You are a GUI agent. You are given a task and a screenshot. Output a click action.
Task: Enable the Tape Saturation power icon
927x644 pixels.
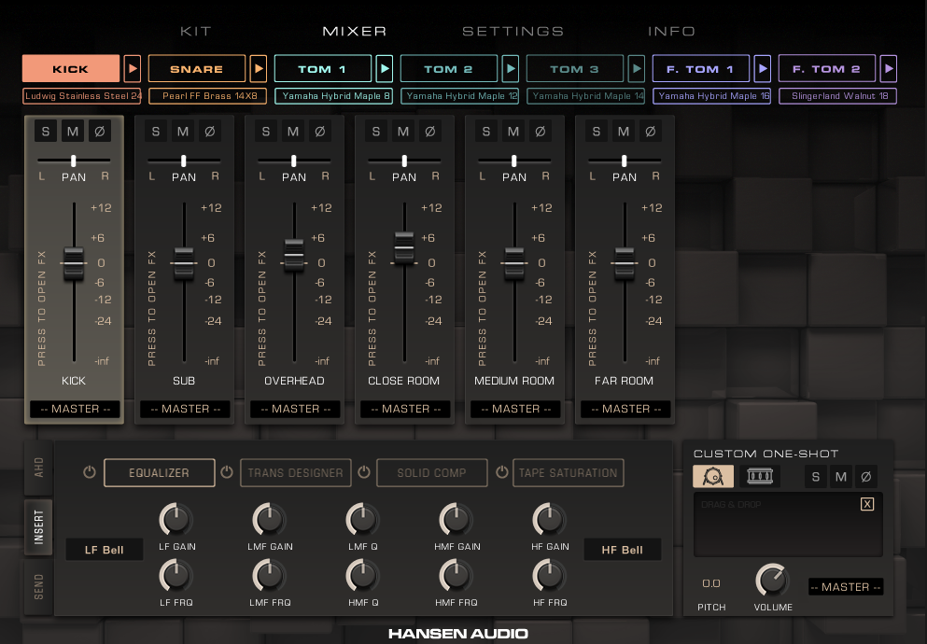tap(500, 472)
